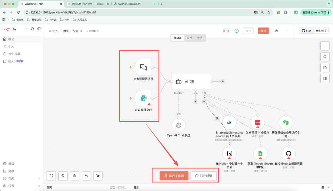
Task: Select the Notion create page node
Action: (229, 153)
